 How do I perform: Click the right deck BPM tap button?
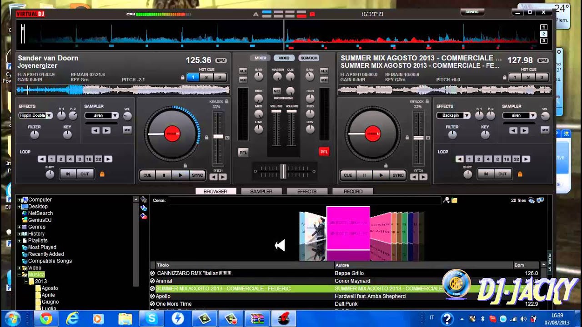click(543, 60)
